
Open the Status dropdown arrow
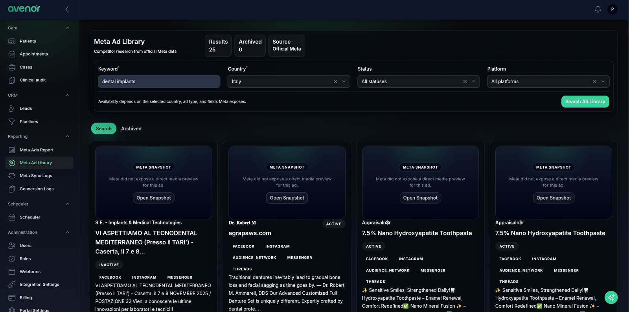pos(474,81)
